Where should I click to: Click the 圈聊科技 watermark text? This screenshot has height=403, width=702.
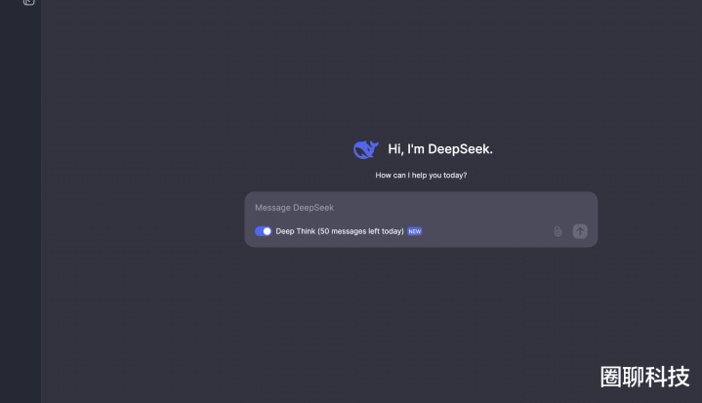point(644,377)
